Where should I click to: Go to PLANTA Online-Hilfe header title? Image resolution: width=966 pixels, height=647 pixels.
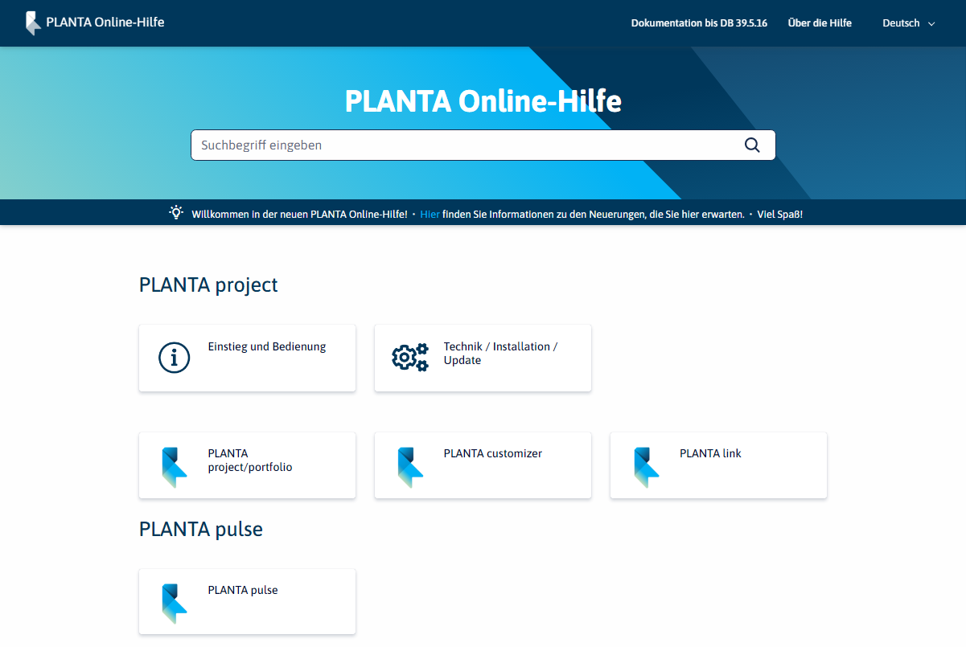[105, 23]
